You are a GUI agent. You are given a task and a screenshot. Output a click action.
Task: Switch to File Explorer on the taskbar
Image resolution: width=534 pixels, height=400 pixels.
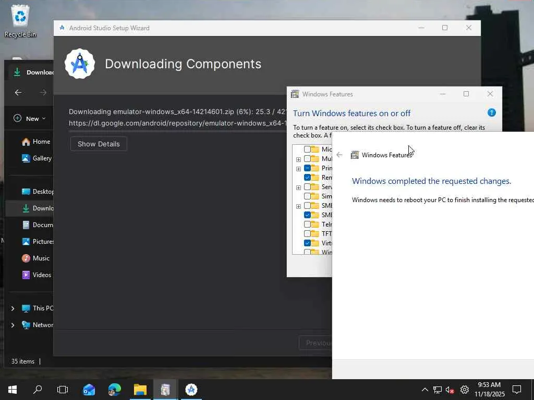140,390
